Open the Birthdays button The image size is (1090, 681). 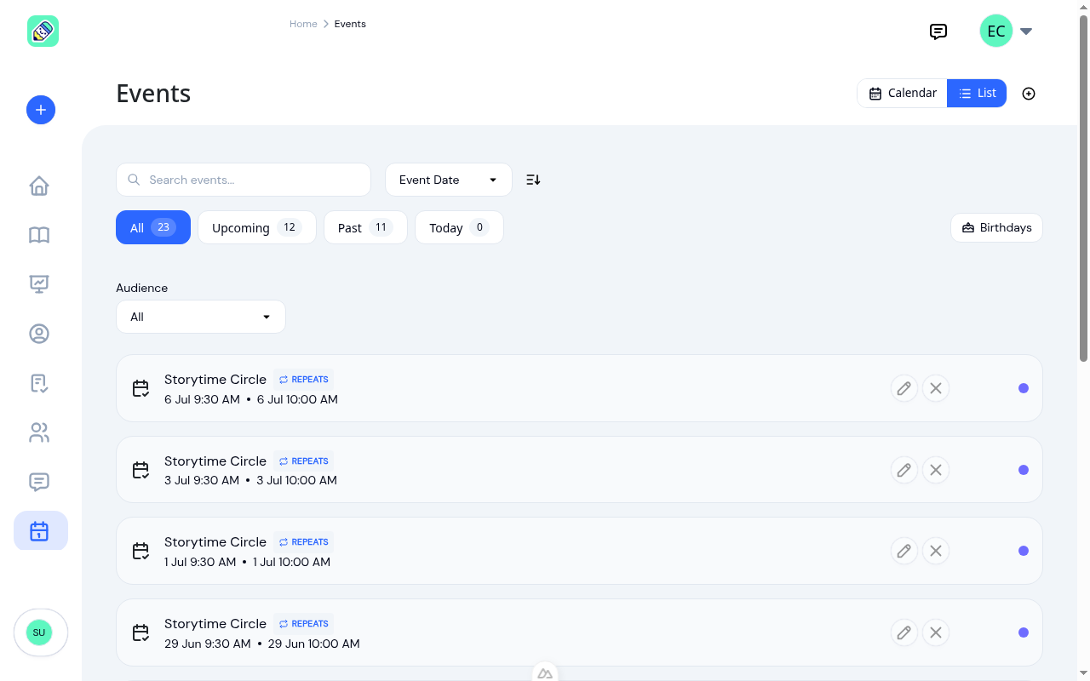click(996, 227)
